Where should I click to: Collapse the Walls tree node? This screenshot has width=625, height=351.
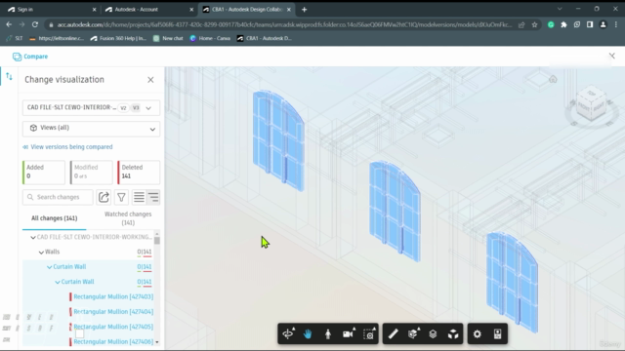pyautogui.click(x=41, y=252)
